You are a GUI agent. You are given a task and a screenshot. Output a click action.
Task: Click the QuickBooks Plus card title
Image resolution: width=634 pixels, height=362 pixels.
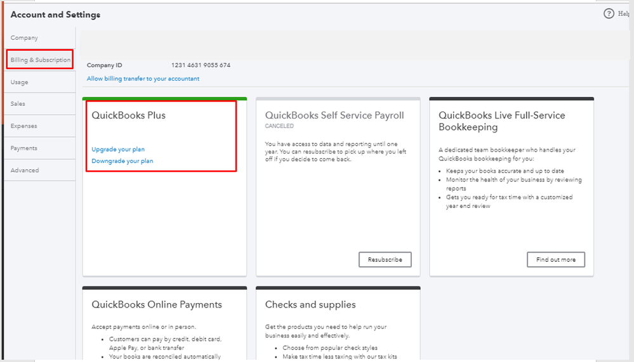(129, 115)
